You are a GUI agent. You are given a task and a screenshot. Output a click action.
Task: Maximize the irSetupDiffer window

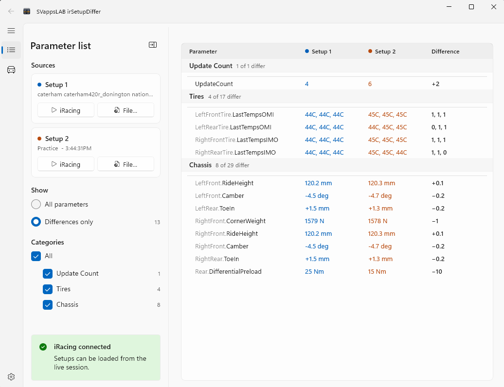tap(471, 7)
